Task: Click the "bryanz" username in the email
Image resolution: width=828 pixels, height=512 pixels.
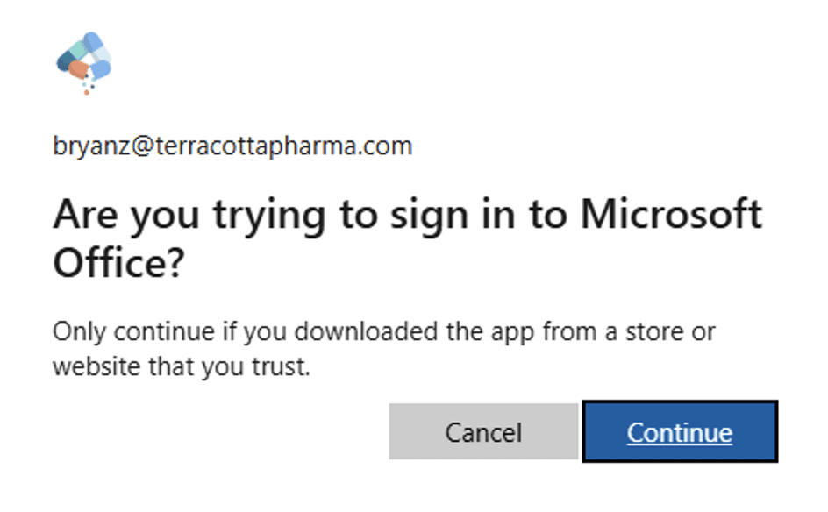Action: coord(89,146)
